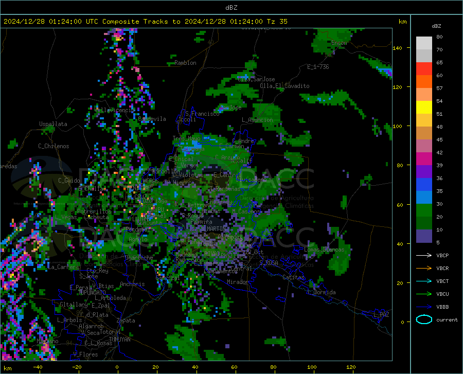This screenshot has width=463, height=374.
Task: Click the 'Clla.El_Cavadito' place label
Action: (x=284, y=86)
